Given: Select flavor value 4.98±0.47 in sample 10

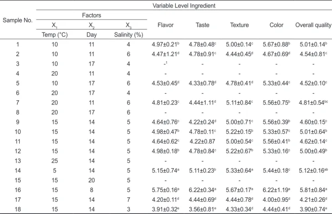Looking at the screenshot, I should pyautogui.click(x=165, y=132).
